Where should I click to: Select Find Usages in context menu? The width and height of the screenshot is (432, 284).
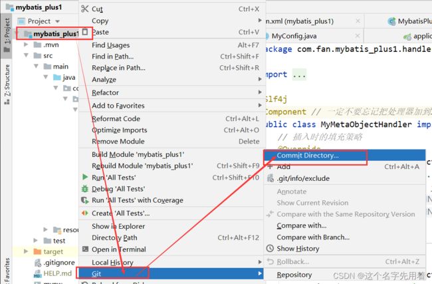coord(172,45)
